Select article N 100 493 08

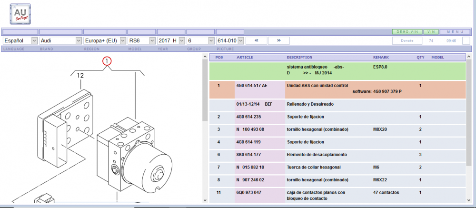point(250,129)
